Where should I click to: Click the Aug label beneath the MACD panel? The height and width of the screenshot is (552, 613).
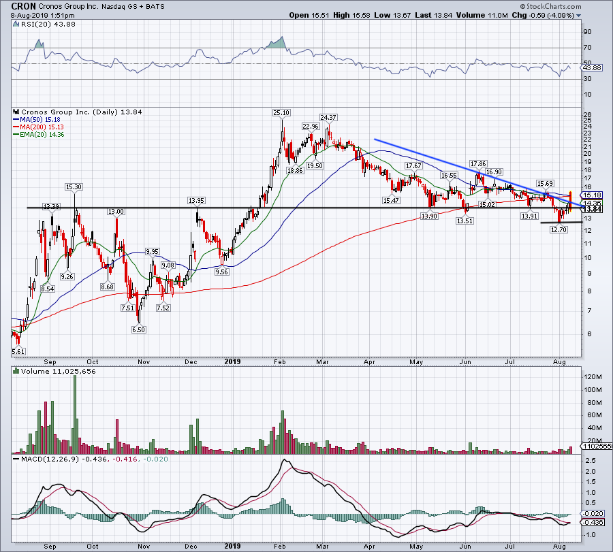(x=559, y=546)
